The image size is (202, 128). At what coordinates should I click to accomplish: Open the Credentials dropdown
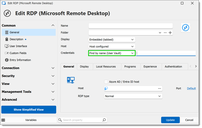pos(112,53)
